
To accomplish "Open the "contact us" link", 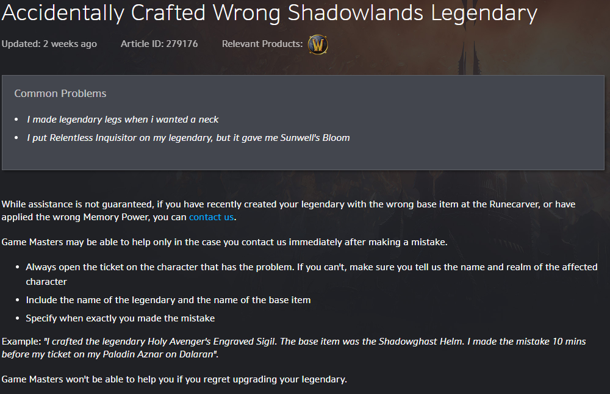I will (211, 217).
